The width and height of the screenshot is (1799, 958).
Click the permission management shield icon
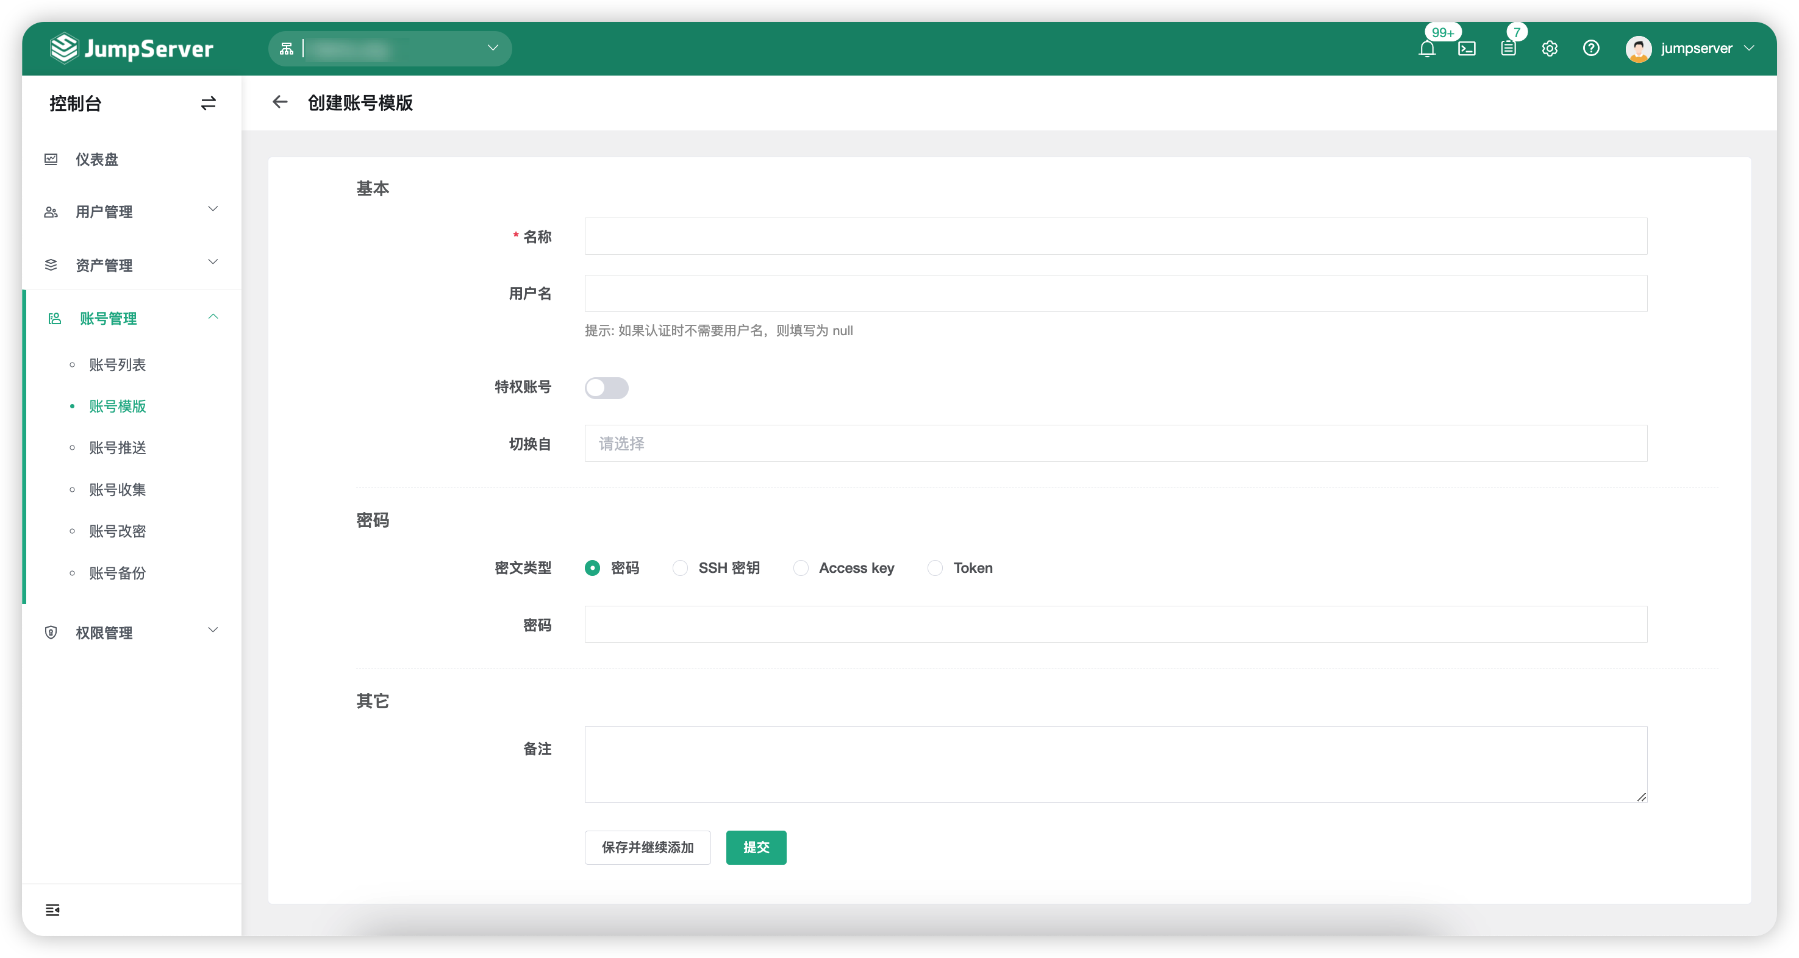click(x=51, y=632)
